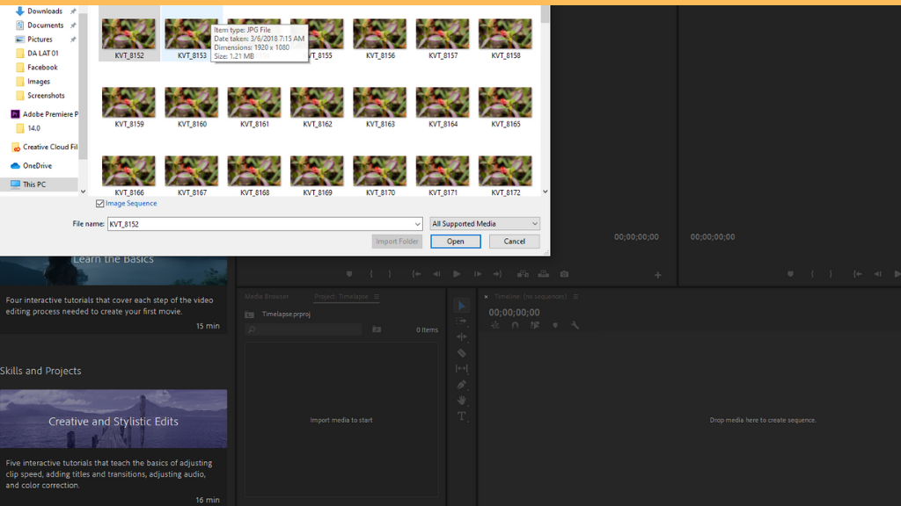Screen dimensions: 901x506
Task: Uncheck the Image Sequence checkbox
Action: pyautogui.click(x=100, y=204)
